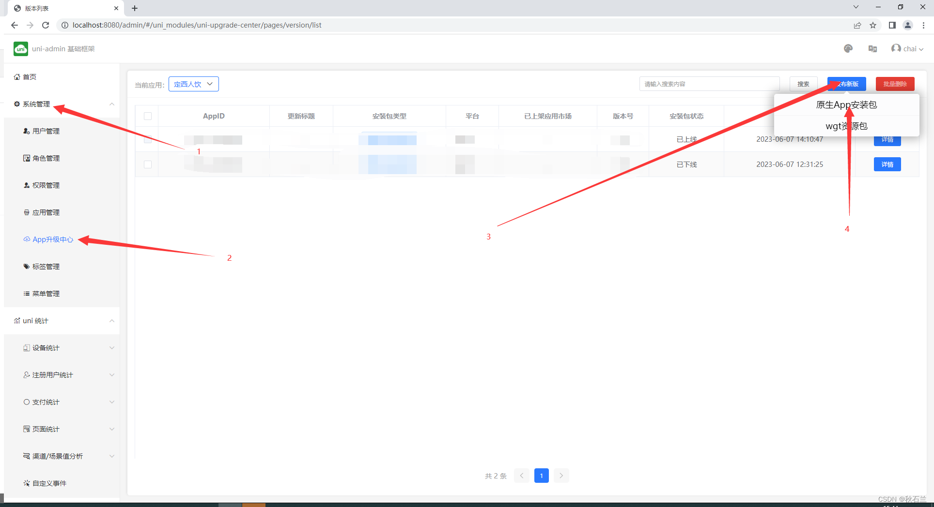934x507 pixels.
Task: Expand 渠道/场景值分析 submenu
Action: 62,456
